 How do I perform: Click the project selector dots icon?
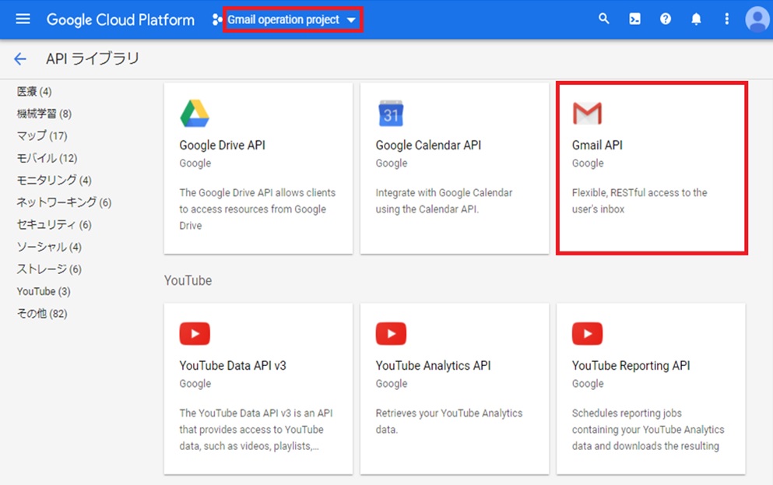coord(216,19)
